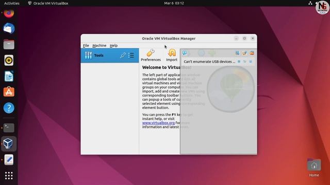The width and height of the screenshot is (330, 185).
Task: Click the first small icon beside the USB devices notification
Action: click(239, 62)
